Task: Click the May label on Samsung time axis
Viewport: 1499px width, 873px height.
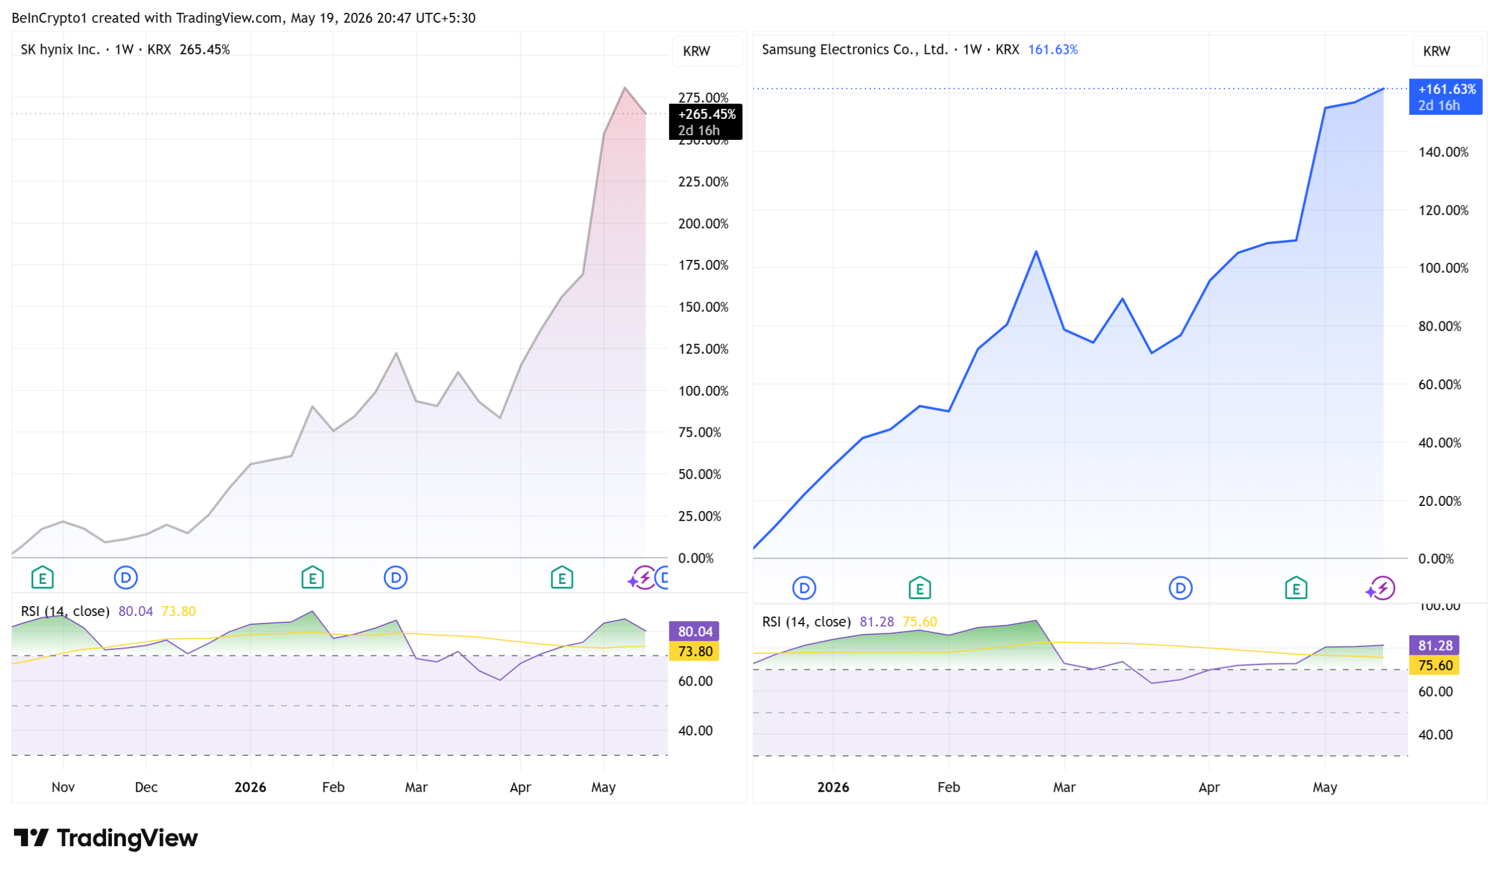Action: [x=1325, y=788]
